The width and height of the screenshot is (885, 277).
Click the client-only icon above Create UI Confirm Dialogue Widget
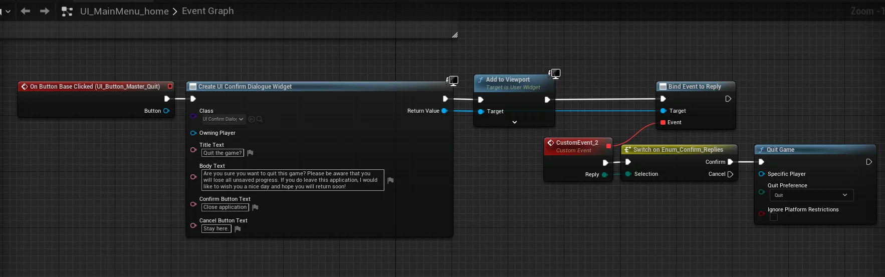pyautogui.click(x=453, y=81)
